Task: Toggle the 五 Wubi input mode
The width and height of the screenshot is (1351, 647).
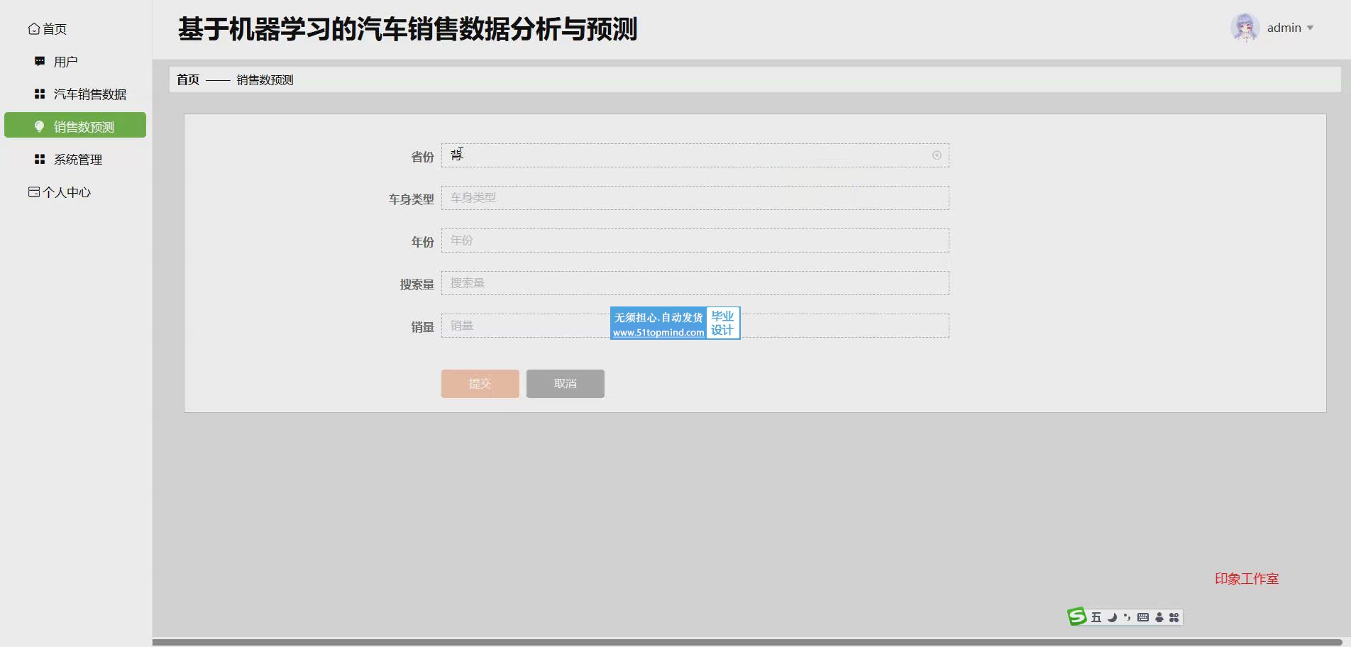Action: click(1096, 617)
